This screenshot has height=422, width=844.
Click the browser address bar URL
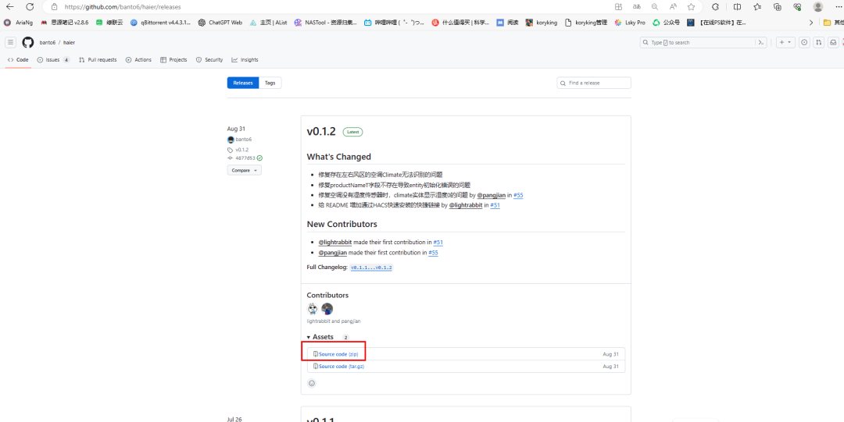pos(122,7)
